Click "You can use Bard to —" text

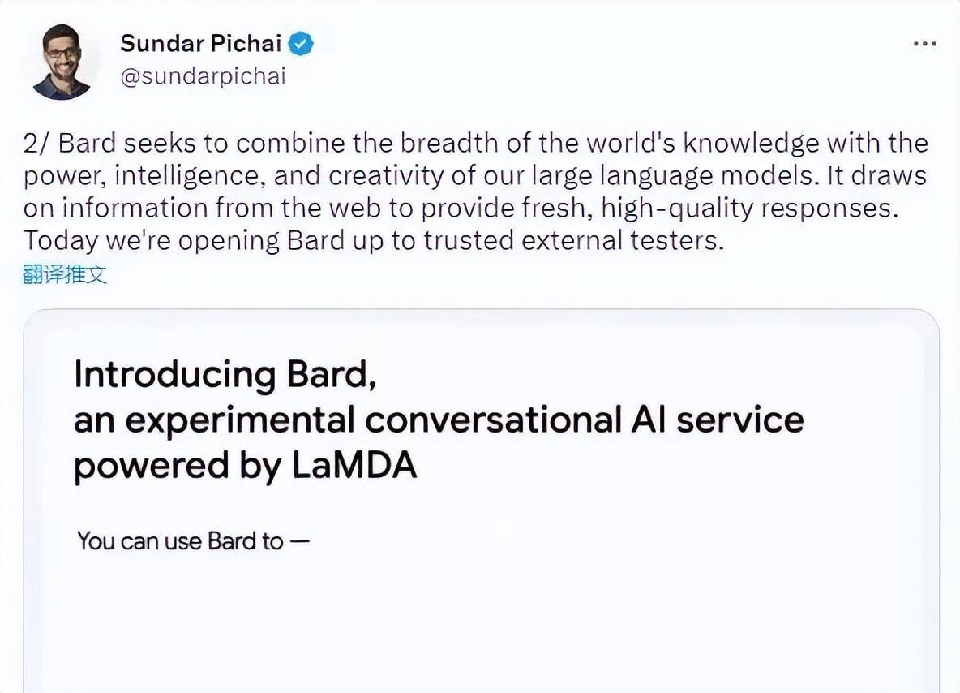point(193,540)
